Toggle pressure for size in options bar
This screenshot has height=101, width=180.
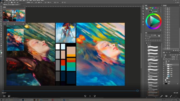click(63, 2)
